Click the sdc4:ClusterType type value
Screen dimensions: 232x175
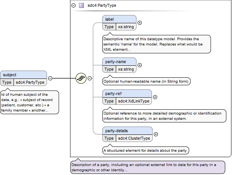pos(134,138)
